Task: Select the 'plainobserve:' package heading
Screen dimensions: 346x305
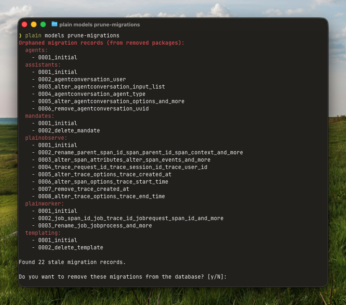Action: 46,138
